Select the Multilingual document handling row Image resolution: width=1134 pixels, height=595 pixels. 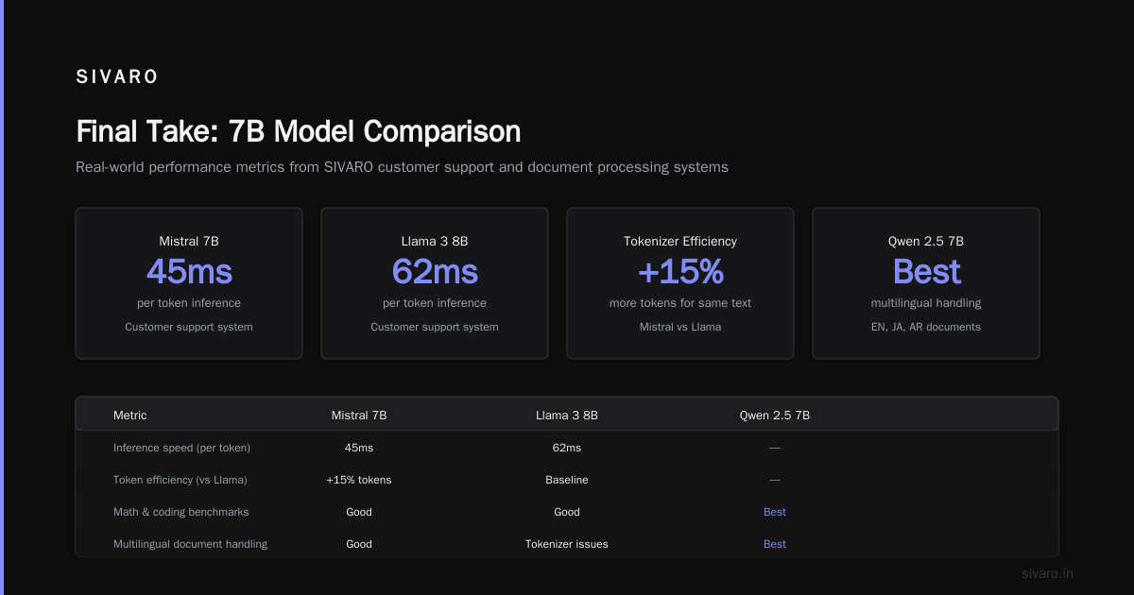tap(567, 544)
